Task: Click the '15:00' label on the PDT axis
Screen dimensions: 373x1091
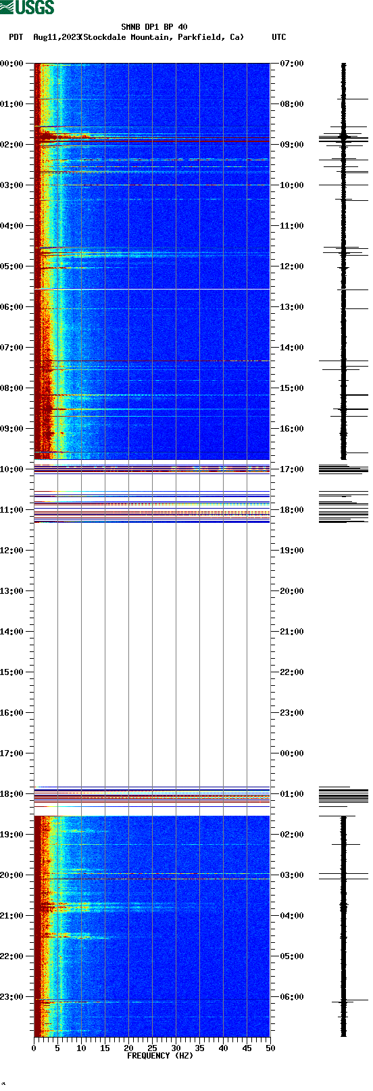Action: [x=11, y=672]
